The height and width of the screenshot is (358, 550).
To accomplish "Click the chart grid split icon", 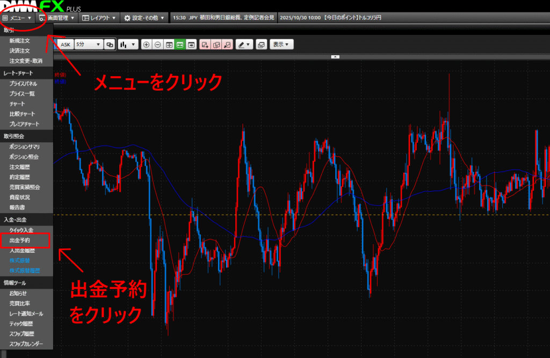I will (169, 45).
